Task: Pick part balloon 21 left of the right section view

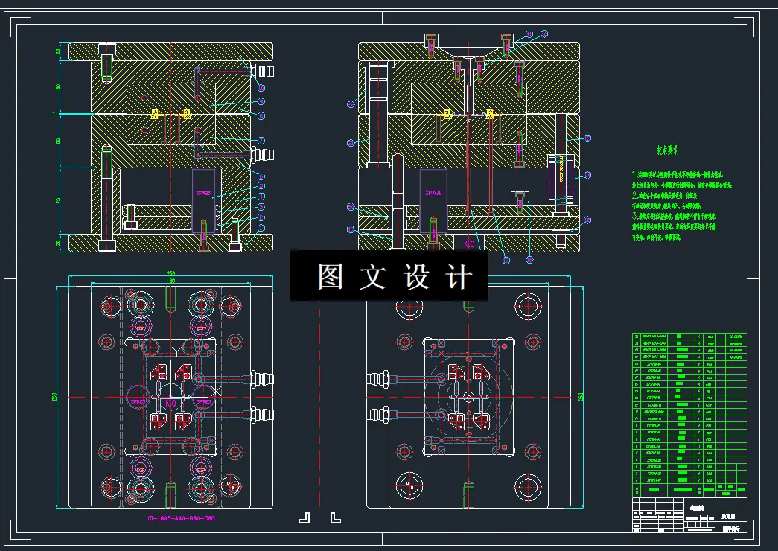Action: point(351,144)
